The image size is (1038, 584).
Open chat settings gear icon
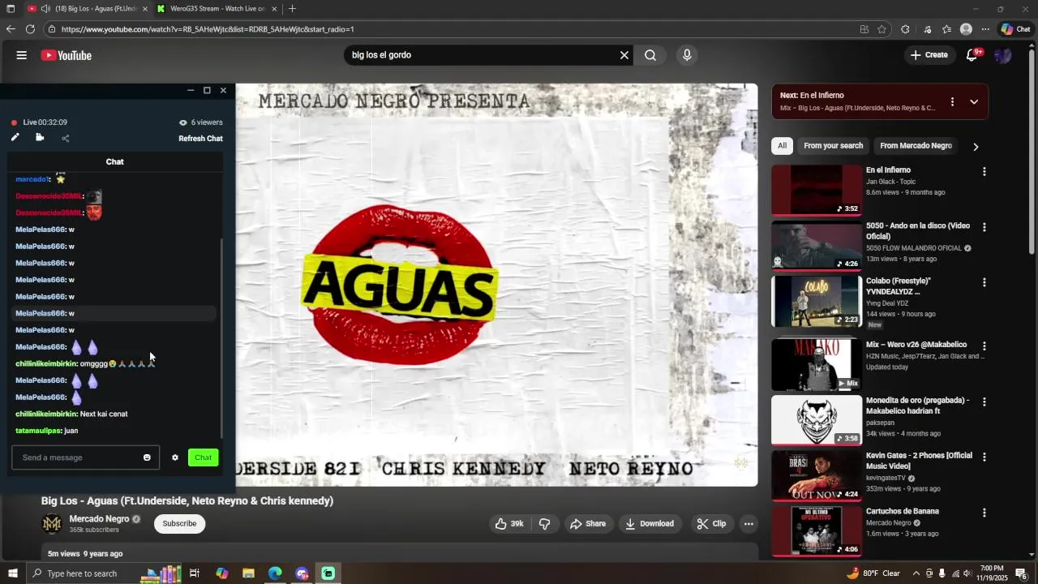[x=174, y=457]
